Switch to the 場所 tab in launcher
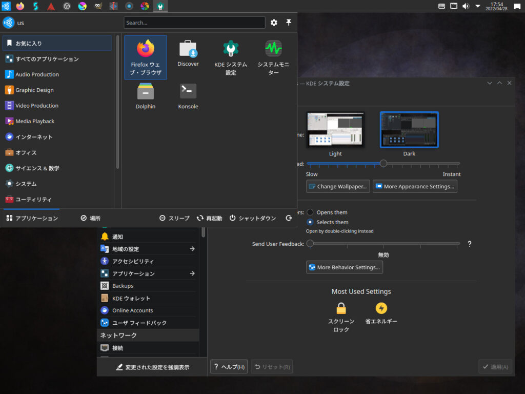The width and height of the screenshot is (525, 394). coord(90,218)
